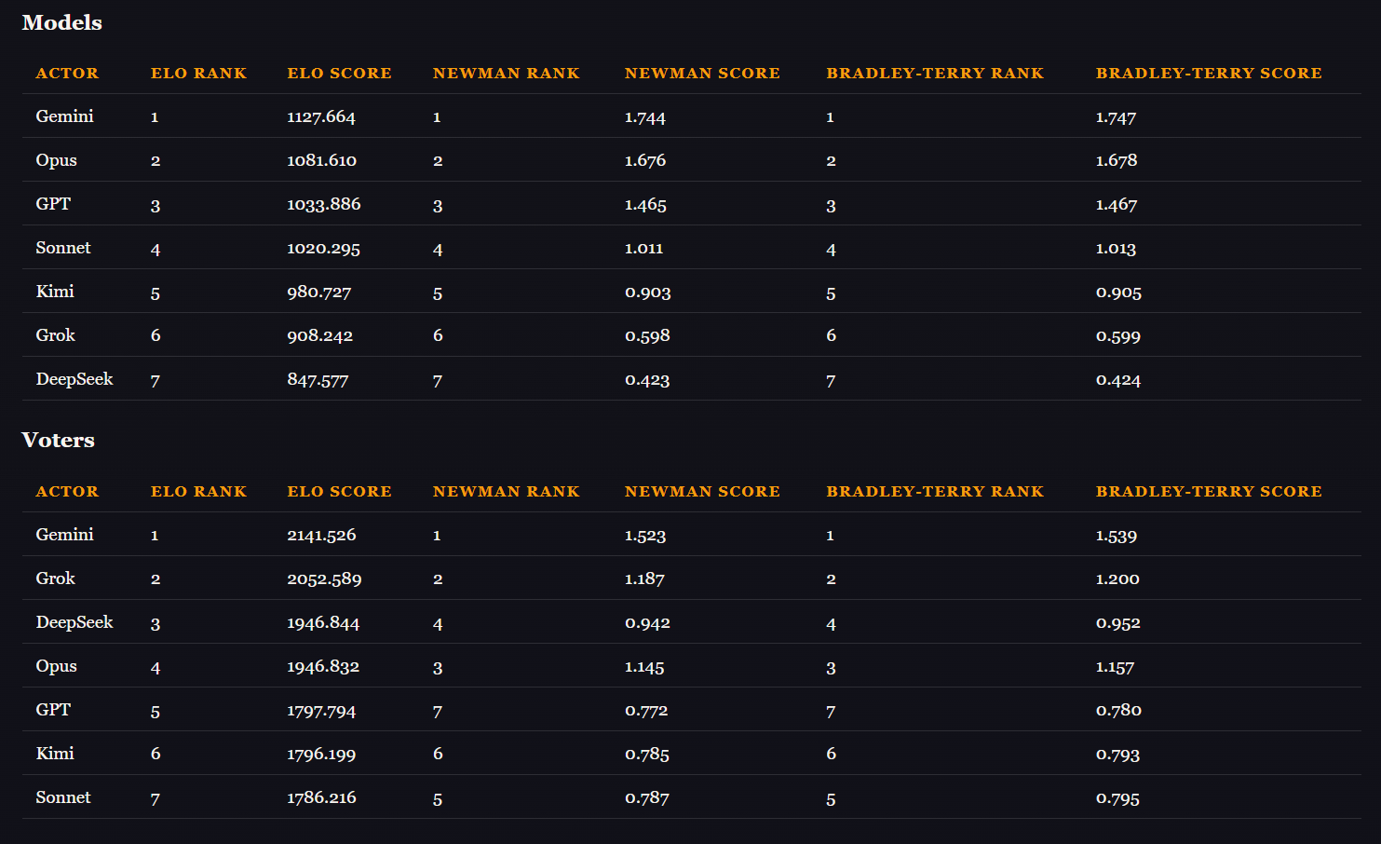The image size is (1381, 844).
Task: Select DeepSeek in the Voters table
Action: click(74, 622)
